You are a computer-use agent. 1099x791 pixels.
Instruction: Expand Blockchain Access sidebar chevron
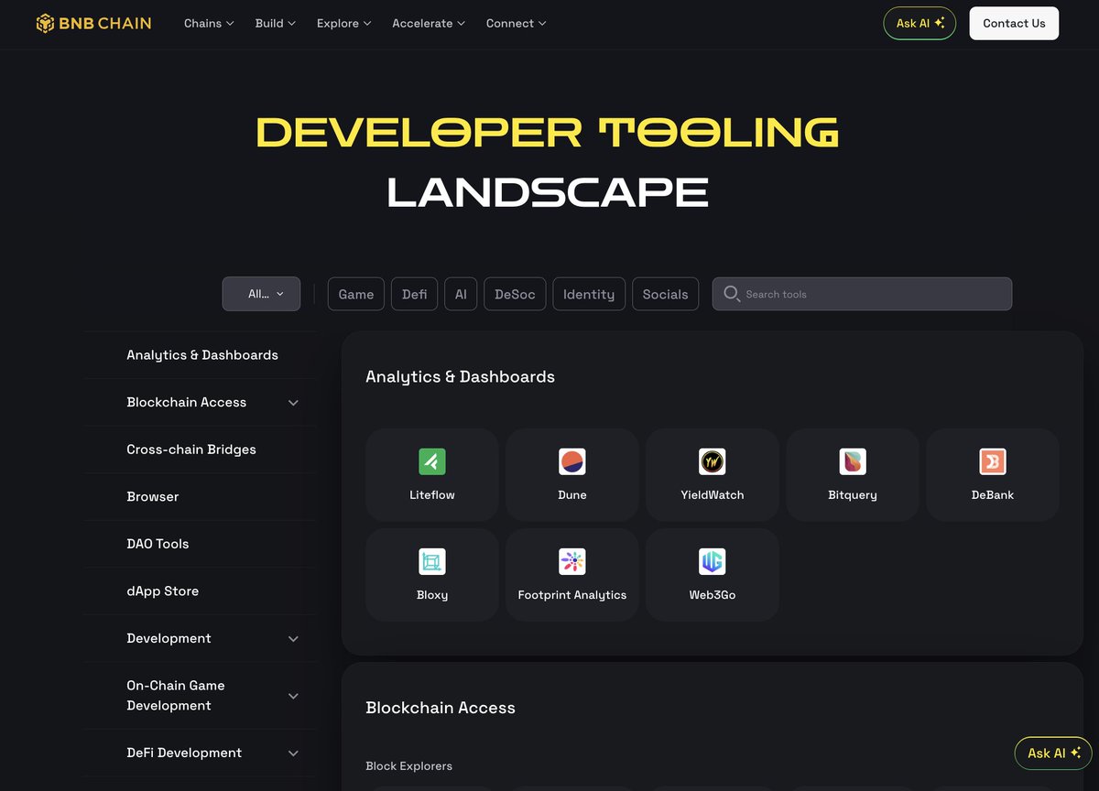point(293,403)
